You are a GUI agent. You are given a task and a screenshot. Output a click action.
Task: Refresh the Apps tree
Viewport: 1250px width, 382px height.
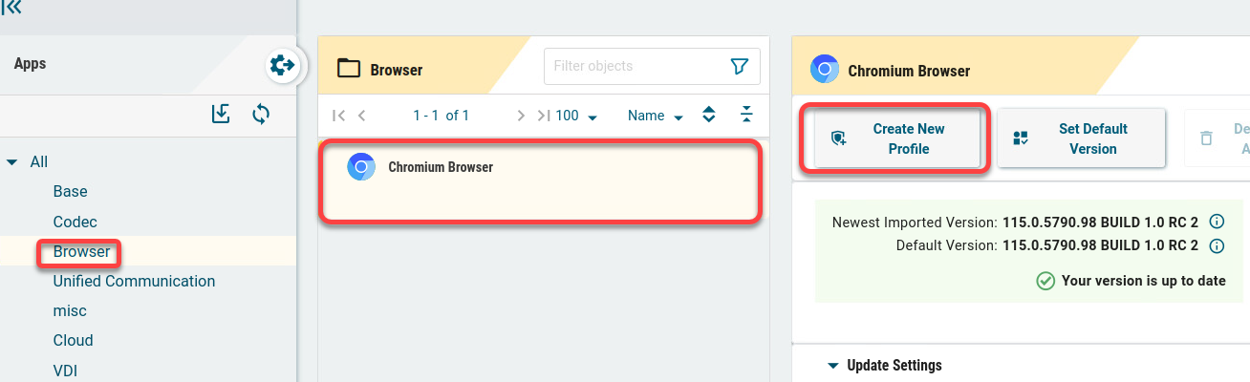[261, 115]
